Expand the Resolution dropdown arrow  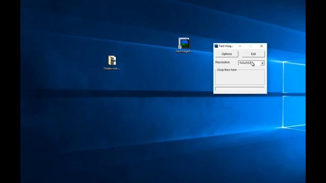click(x=262, y=63)
